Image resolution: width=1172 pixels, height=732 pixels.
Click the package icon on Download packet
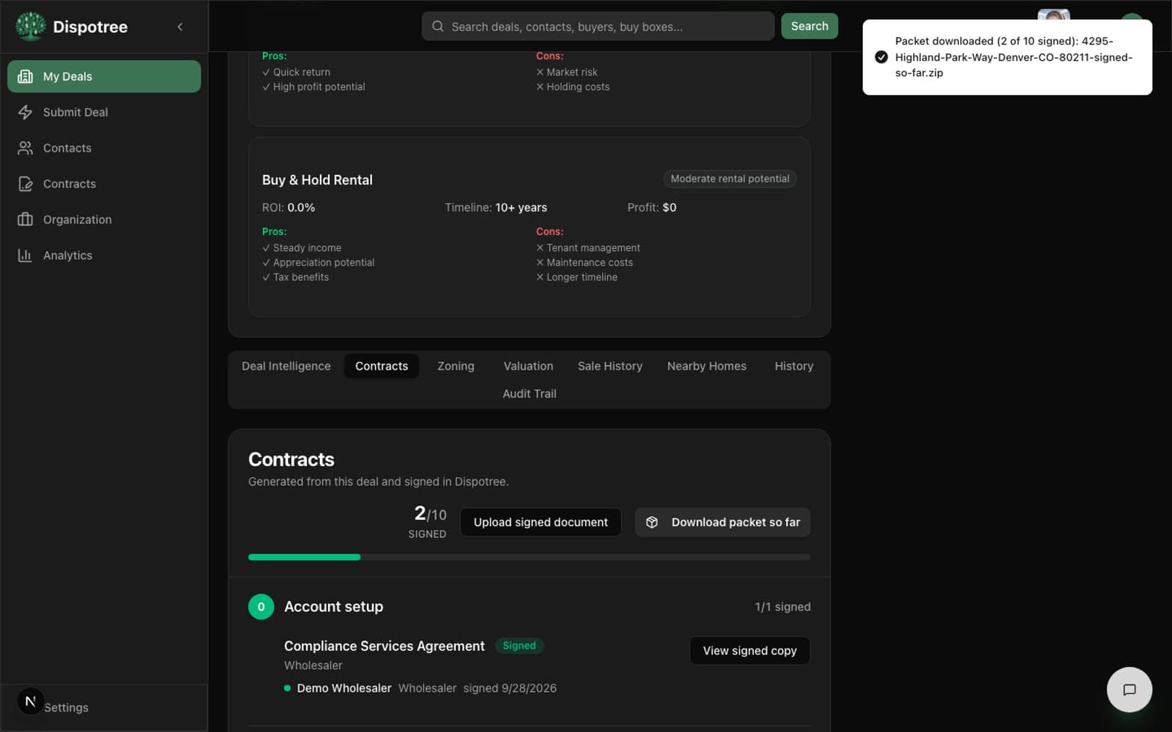pyautogui.click(x=652, y=522)
